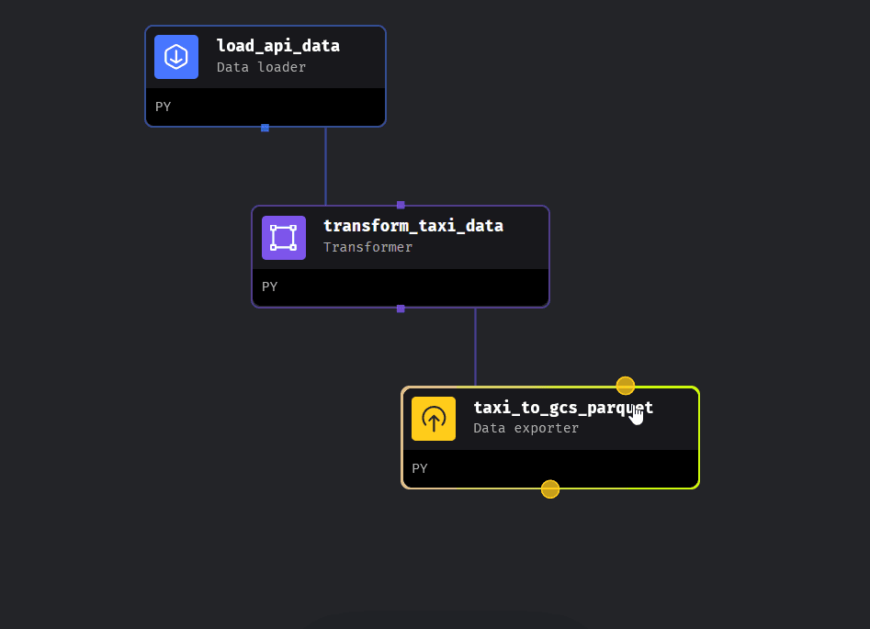Screen dimensions: 870x629
Task: Click the blue Data loader download icon
Action: [x=175, y=57]
